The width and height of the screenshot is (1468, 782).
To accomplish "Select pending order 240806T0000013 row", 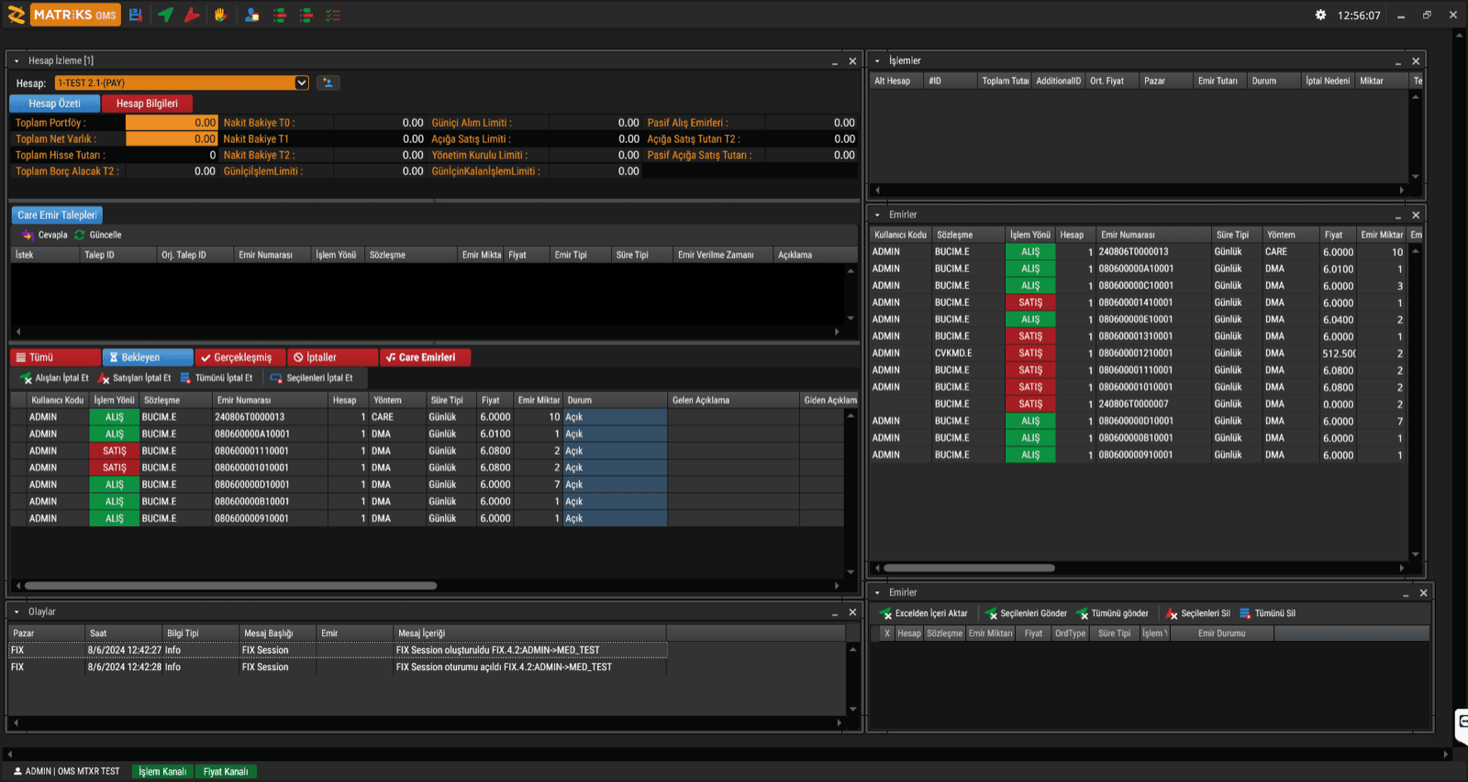I will point(427,417).
